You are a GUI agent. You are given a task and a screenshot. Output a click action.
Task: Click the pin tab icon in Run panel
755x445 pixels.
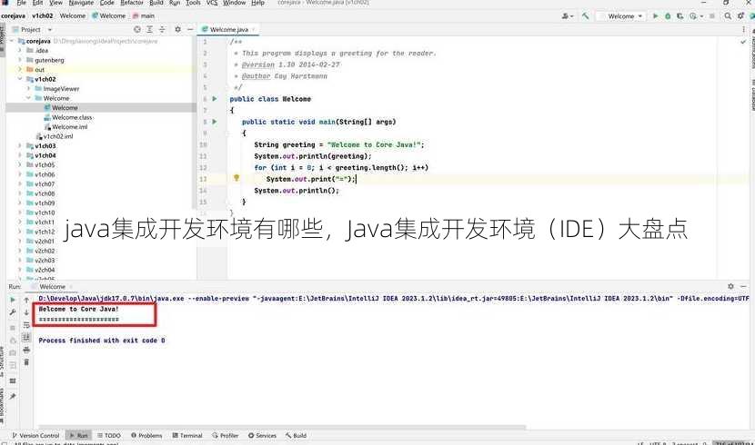click(x=13, y=397)
